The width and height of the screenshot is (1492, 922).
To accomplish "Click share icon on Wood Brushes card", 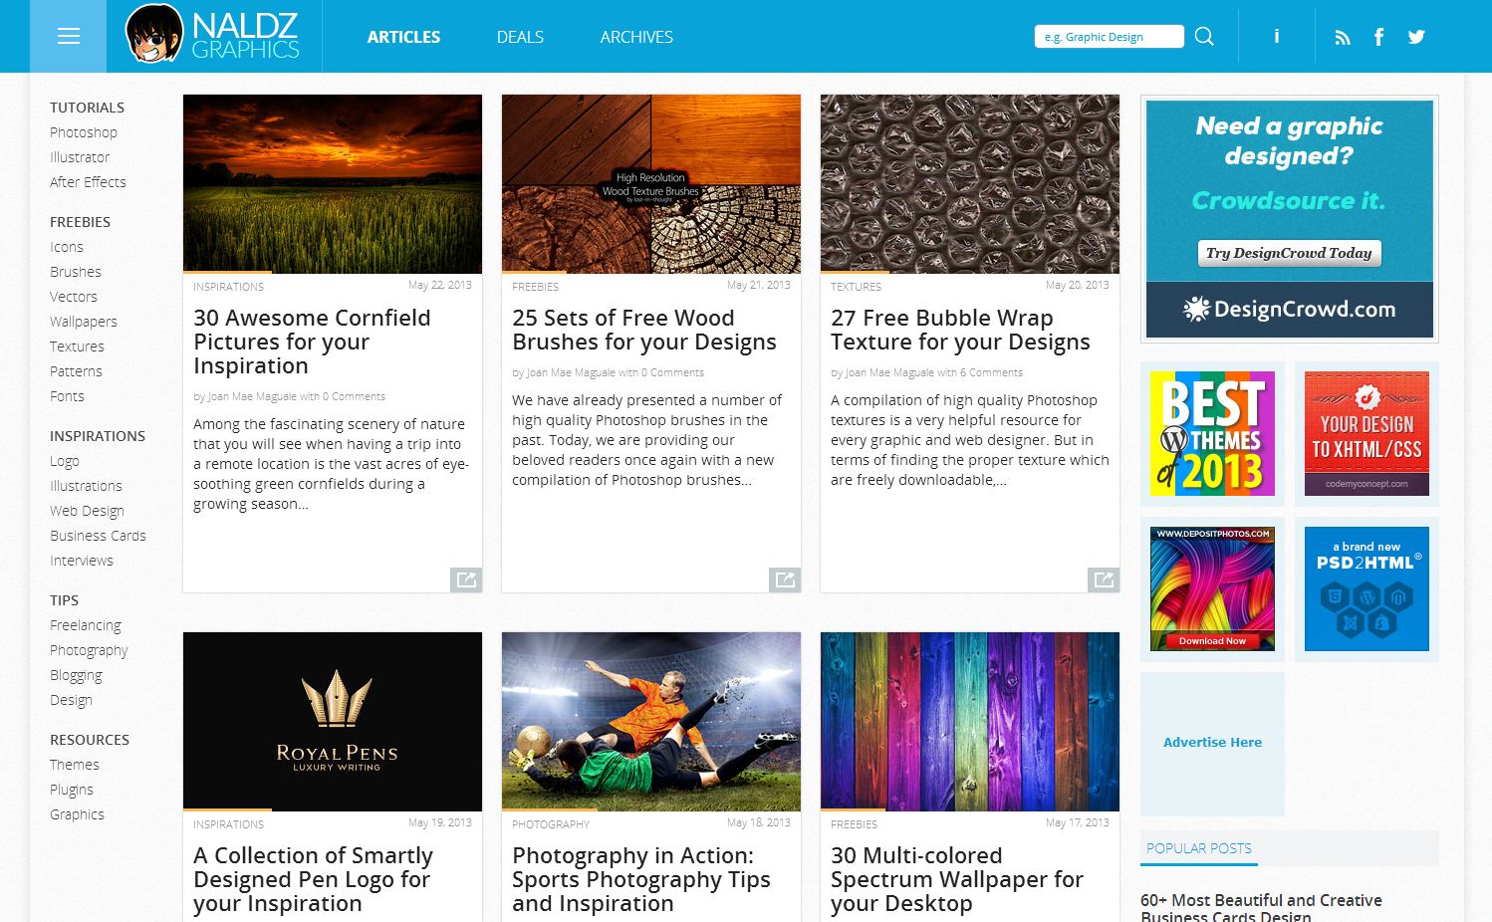I will 785,579.
